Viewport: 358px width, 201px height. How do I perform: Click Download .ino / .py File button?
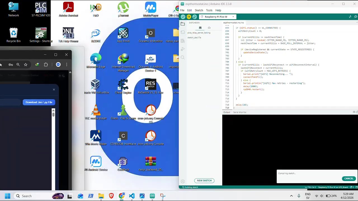(x=39, y=102)
